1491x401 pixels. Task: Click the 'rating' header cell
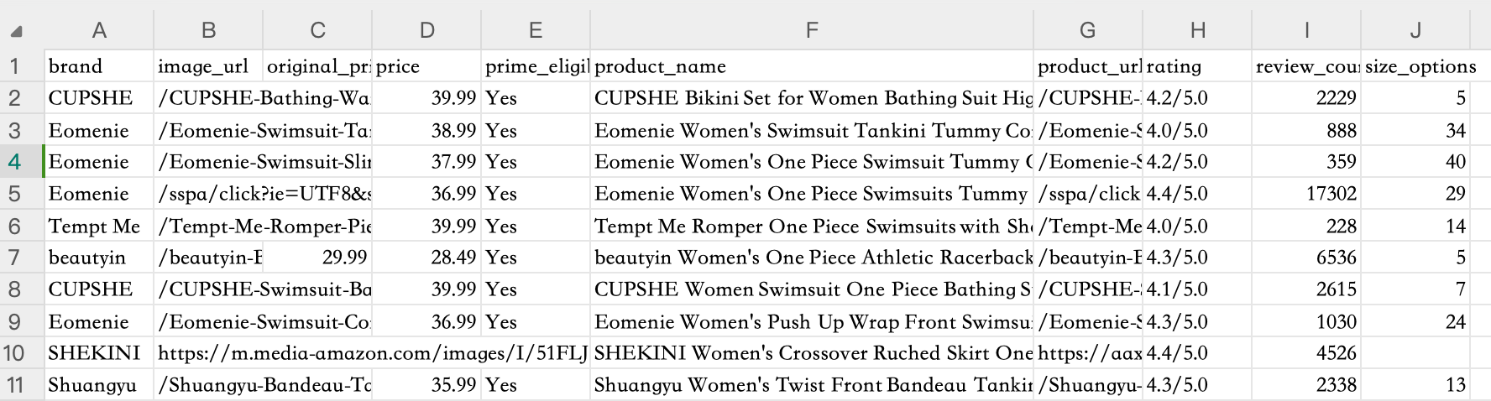coord(1197,66)
